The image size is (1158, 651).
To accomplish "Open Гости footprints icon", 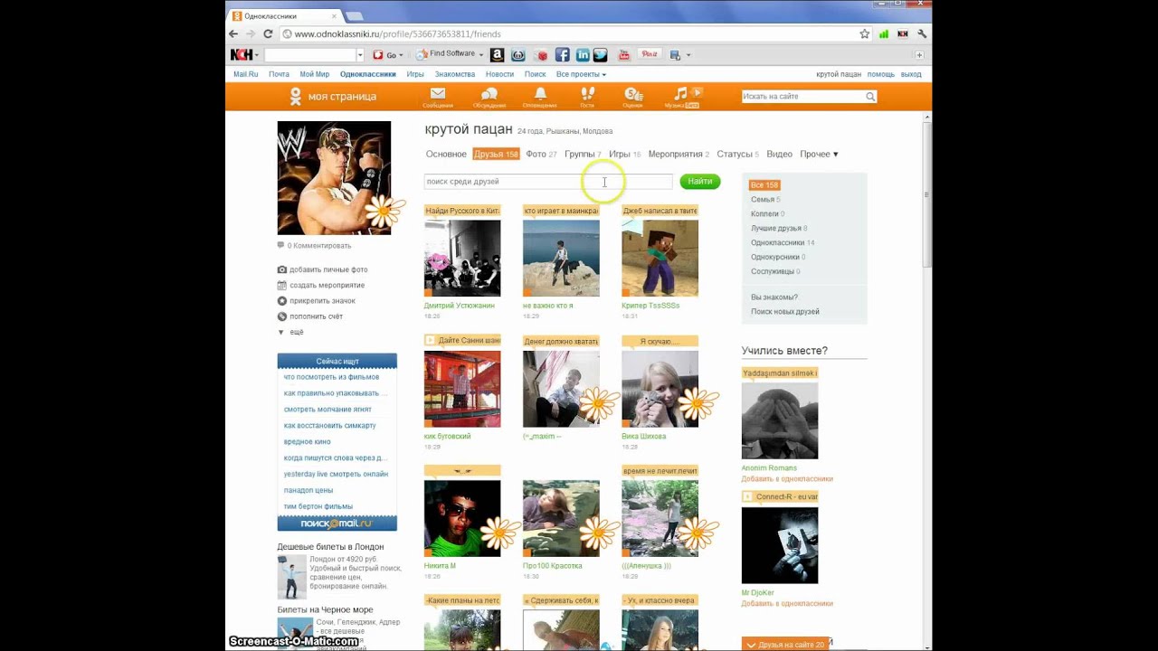I will tap(587, 93).
